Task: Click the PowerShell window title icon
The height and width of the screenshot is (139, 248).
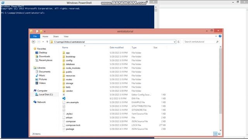Action: (x=3, y=3)
